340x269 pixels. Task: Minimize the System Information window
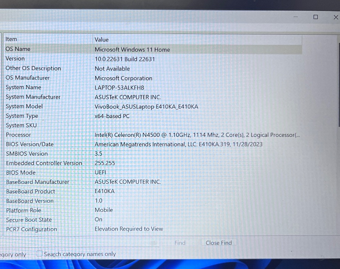coord(295,17)
